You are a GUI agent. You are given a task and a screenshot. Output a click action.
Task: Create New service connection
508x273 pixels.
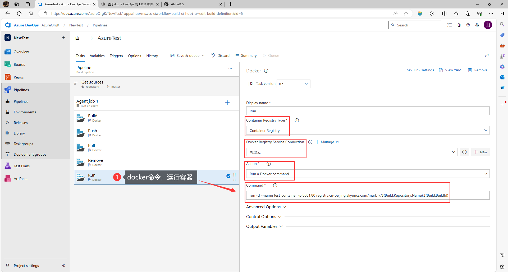pos(480,152)
